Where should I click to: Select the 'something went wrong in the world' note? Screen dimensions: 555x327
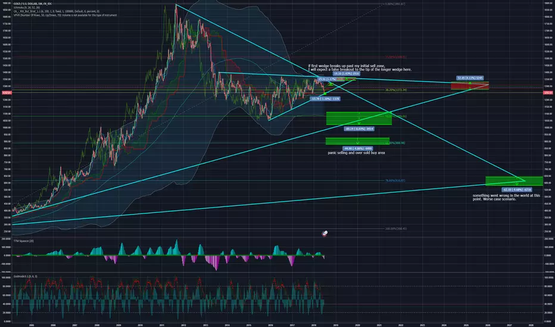506,197
